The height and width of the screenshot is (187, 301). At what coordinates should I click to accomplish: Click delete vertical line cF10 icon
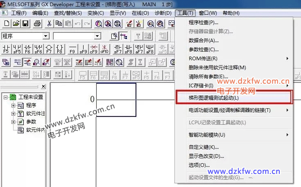point(104,49)
